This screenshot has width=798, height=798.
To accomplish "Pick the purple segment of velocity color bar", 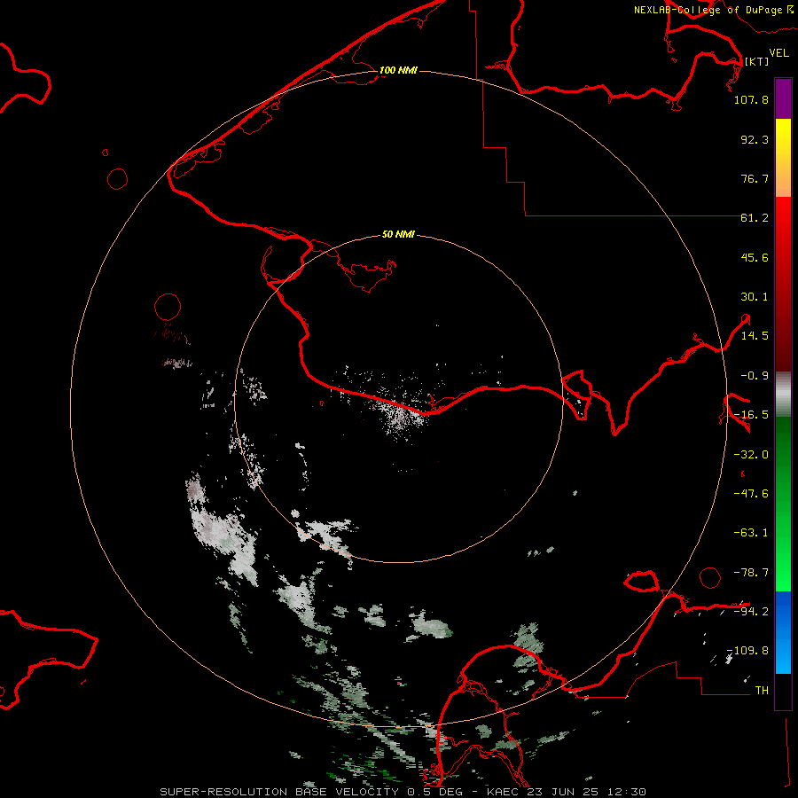I will 783,98.
